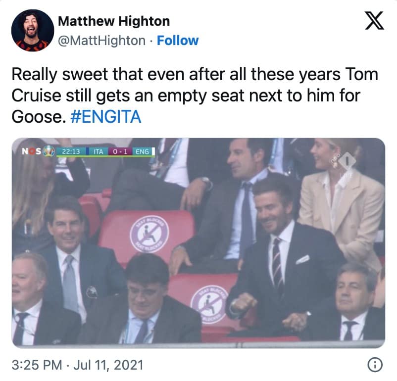Click the ENG team label on the scoreboard

pyautogui.click(x=142, y=151)
